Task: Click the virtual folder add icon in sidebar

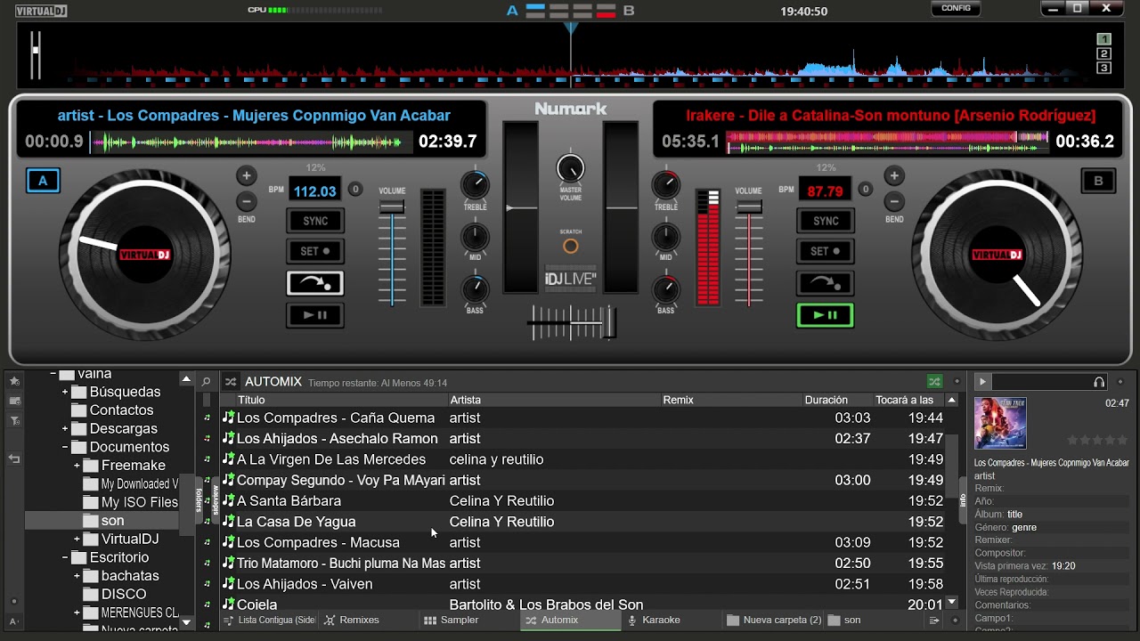Action: pyautogui.click(x=14, y=401)
